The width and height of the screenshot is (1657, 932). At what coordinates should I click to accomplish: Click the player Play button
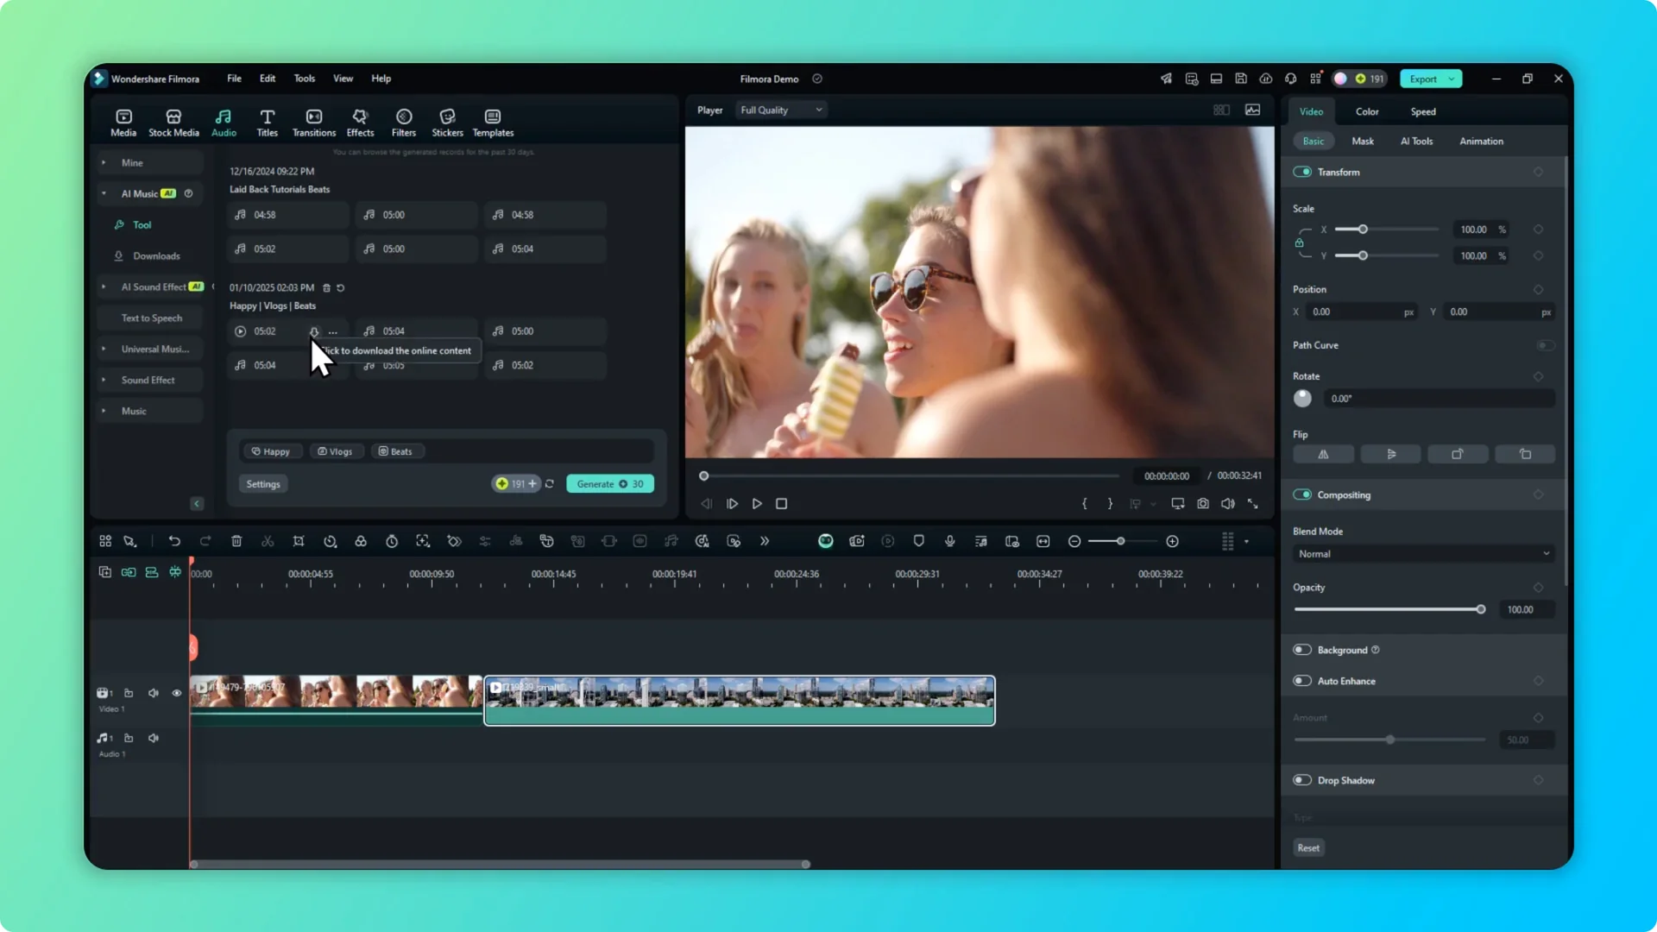point(757,503)
